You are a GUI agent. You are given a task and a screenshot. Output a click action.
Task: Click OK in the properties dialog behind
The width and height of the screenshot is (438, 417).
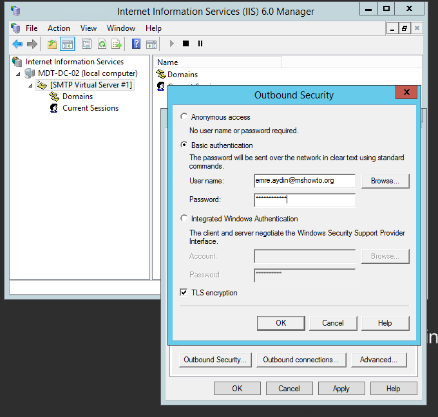(x=237, y=389)
